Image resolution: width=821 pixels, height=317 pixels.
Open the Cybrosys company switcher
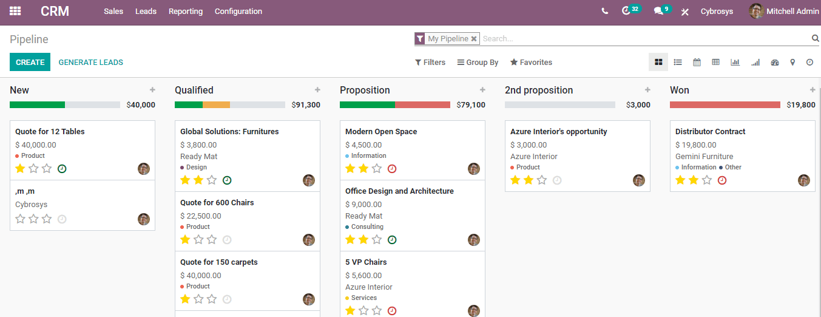[x=717, y=11]
